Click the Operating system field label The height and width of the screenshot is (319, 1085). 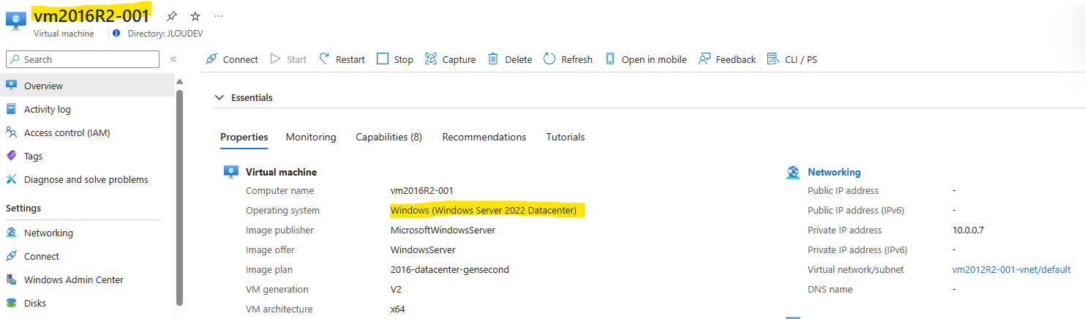(282, 210)
